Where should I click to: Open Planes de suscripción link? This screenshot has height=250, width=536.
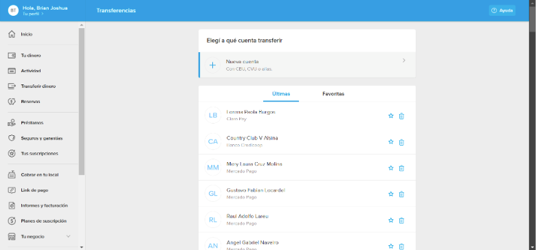(x=44, y=221)
